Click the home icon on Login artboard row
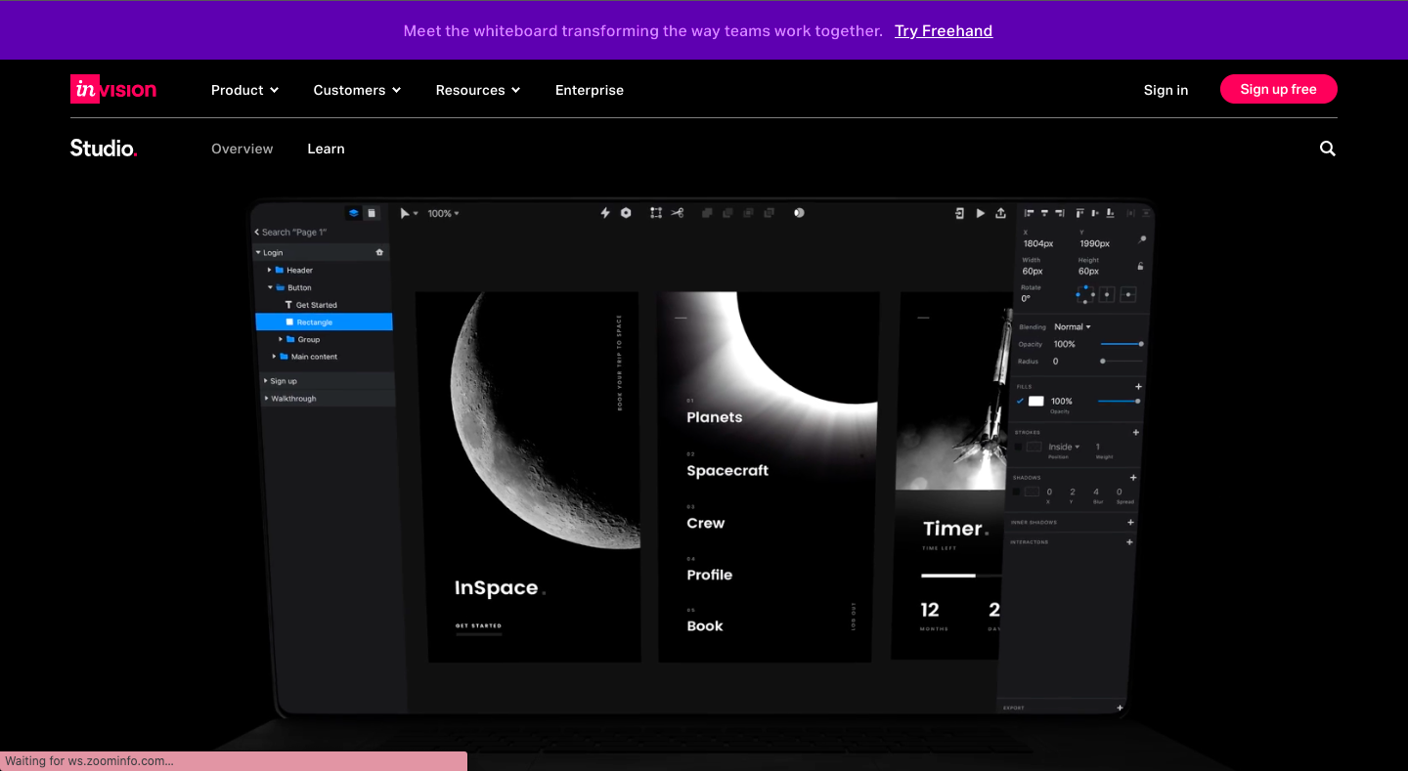 [380, 252]
